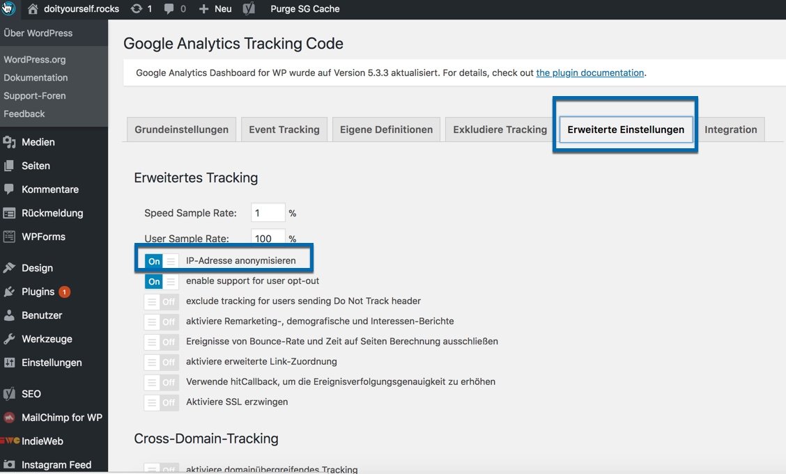Open the Neu dropdown in admin bar
The image size is (786, 474).
[215, 9]
